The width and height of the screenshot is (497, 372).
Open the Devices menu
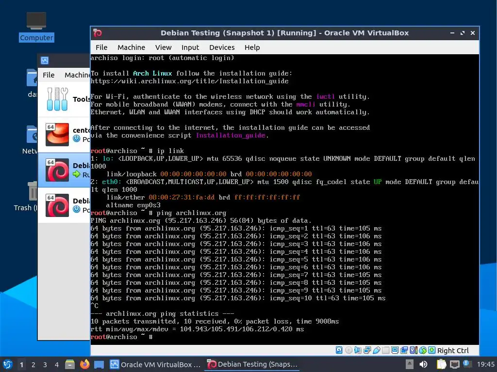click(x=222, y=47)
